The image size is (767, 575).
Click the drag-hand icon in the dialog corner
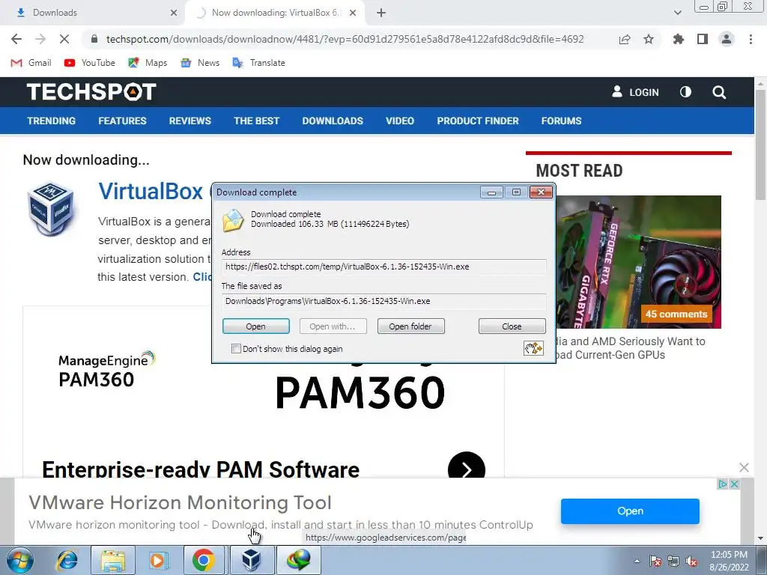coord(533,348)
